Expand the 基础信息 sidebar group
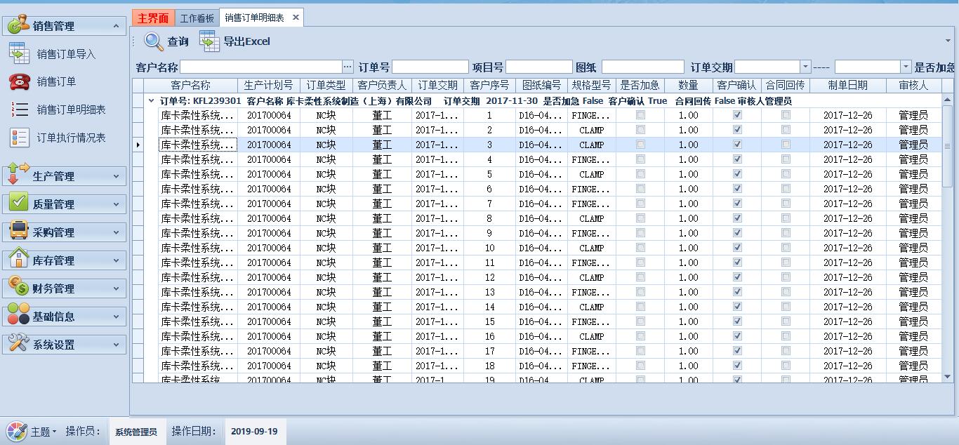Image resolution: width=959 pixels, height=445 pixels. click(x=116, y=317)
